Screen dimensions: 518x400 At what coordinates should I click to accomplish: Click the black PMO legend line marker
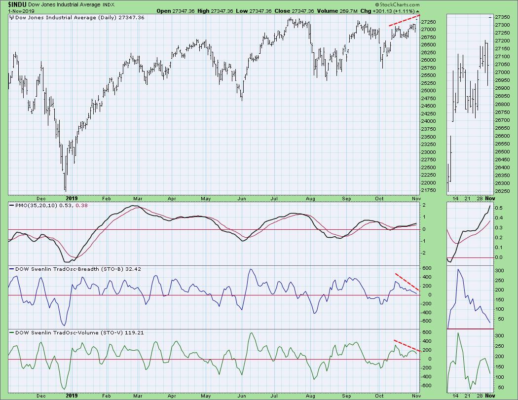12,206
